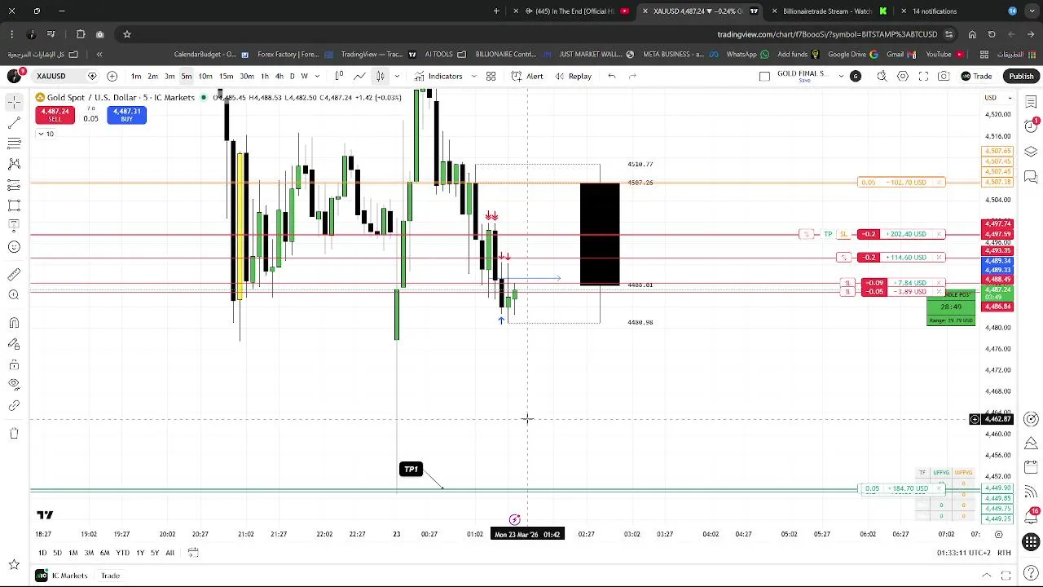Expand the GOLD FINAL layout dropdown

(x=841, y=76)
